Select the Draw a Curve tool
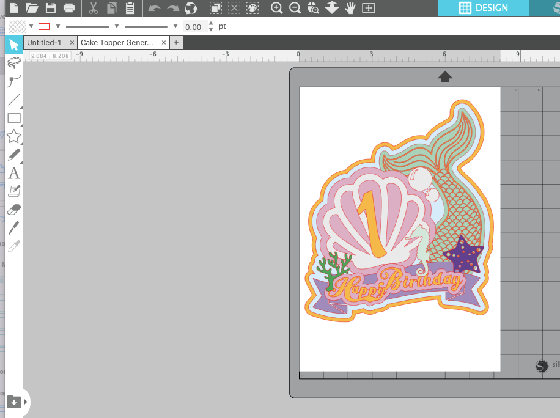This screenshot has width=560, height=418. pyautogui.click(x=14, y=81)
